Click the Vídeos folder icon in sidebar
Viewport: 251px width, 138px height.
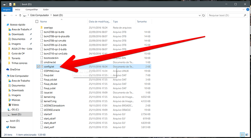click(x=9, y=105)
